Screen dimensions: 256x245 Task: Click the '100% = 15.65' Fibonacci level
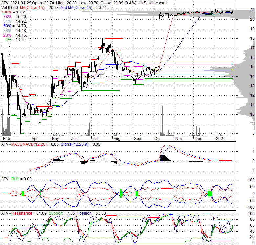(14, 12)
